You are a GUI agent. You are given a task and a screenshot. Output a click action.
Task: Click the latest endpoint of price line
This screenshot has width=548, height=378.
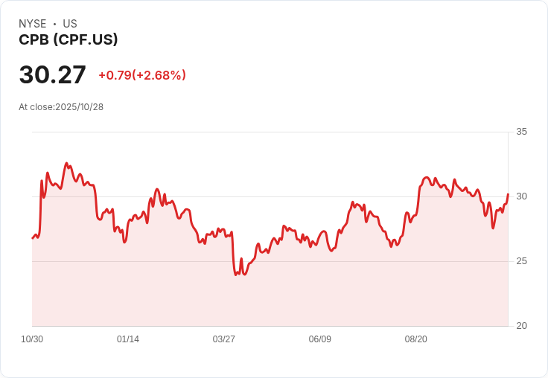click(508, 194)
